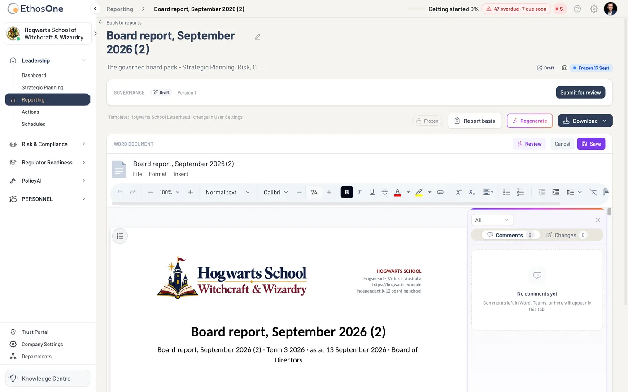The image size is (628, 392).
Task: Increase the paragraph indent
Action: pyautogui.click(x=556, y=192)
